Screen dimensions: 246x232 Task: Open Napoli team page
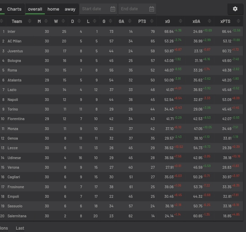(x=13, y=100)
